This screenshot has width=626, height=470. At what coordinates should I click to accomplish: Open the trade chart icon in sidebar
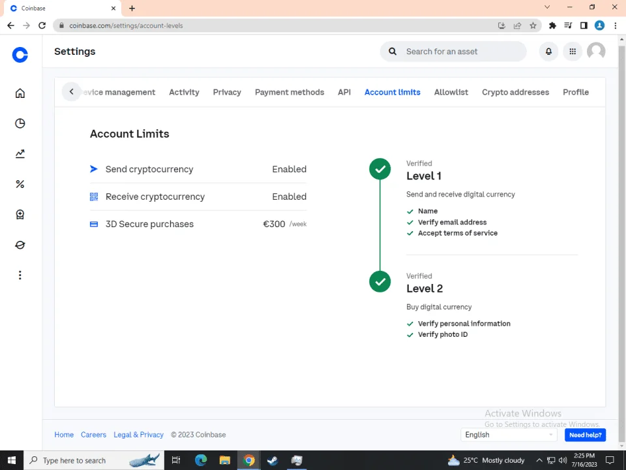[x=20, y=154]
